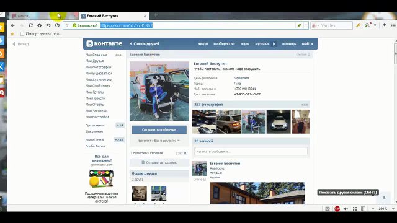
Task: Open browsing history clock icon
Action: (57, 25)
